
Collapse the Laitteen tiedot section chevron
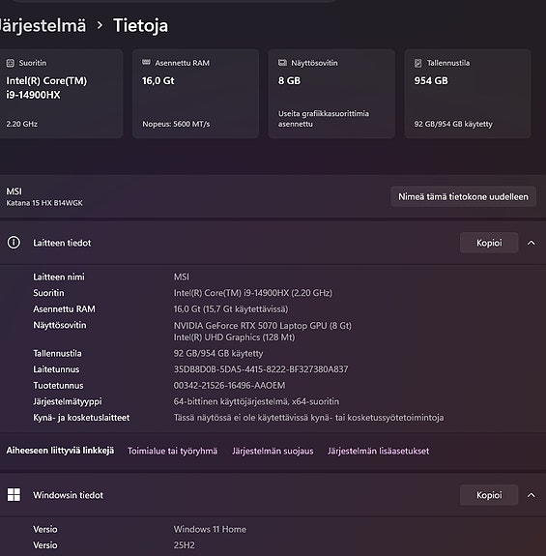pyautogui.click(x=531, y=243)
